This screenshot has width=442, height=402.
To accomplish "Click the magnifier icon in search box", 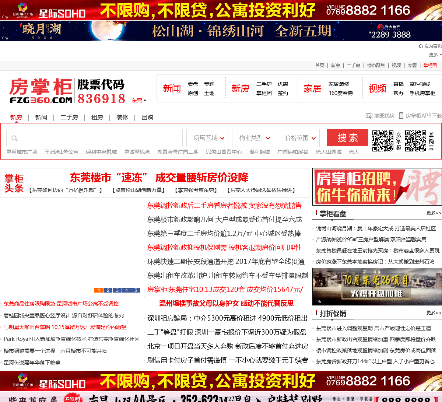I will (x=14, y=138).
